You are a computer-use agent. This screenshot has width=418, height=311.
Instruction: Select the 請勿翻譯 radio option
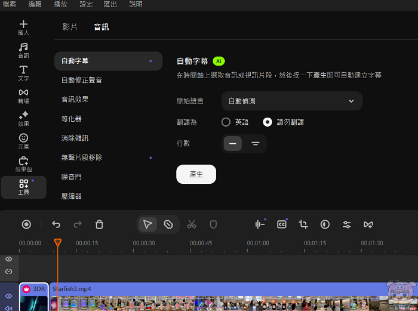268,122
